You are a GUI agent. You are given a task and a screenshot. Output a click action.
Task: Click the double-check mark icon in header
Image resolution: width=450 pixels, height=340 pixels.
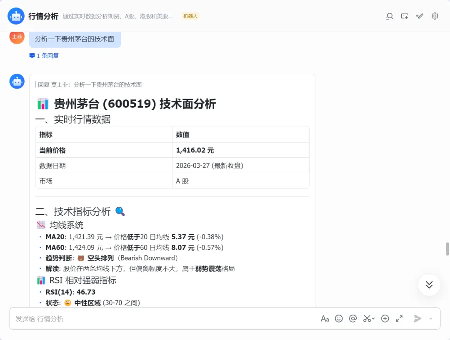tap(420, 16)
